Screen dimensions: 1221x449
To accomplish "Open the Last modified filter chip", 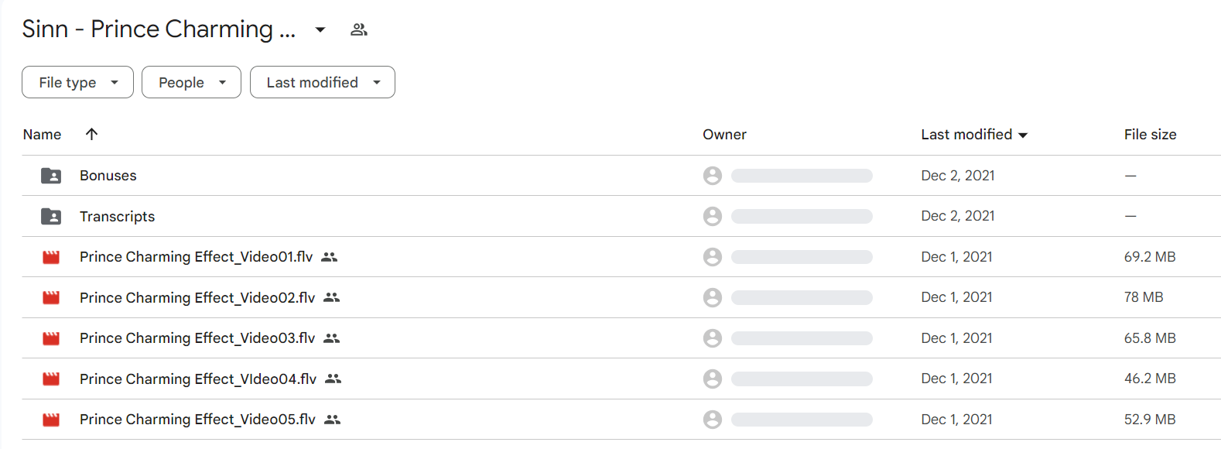I will click(322, 82).
